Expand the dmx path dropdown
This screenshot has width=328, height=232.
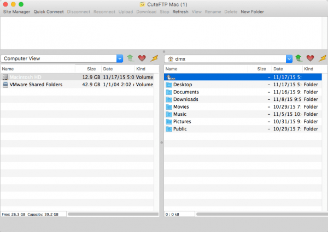click(289, 58)
